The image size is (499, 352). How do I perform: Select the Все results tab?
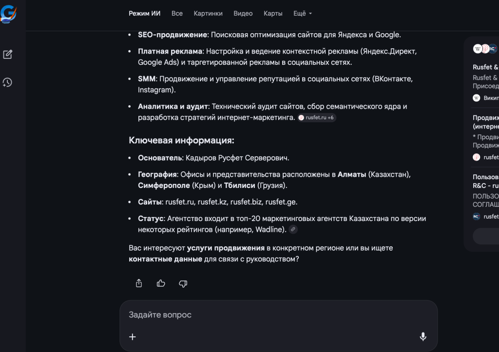(177, 13)
